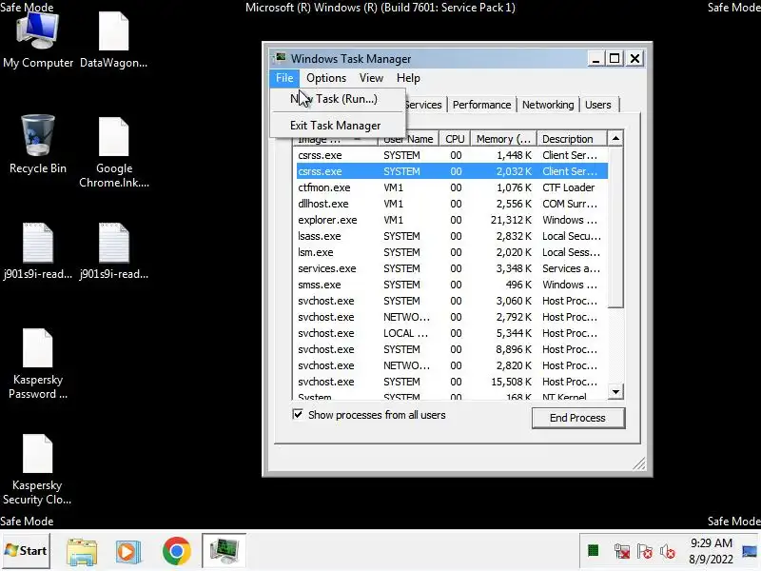Open the View menu

[x=371, y=78]
